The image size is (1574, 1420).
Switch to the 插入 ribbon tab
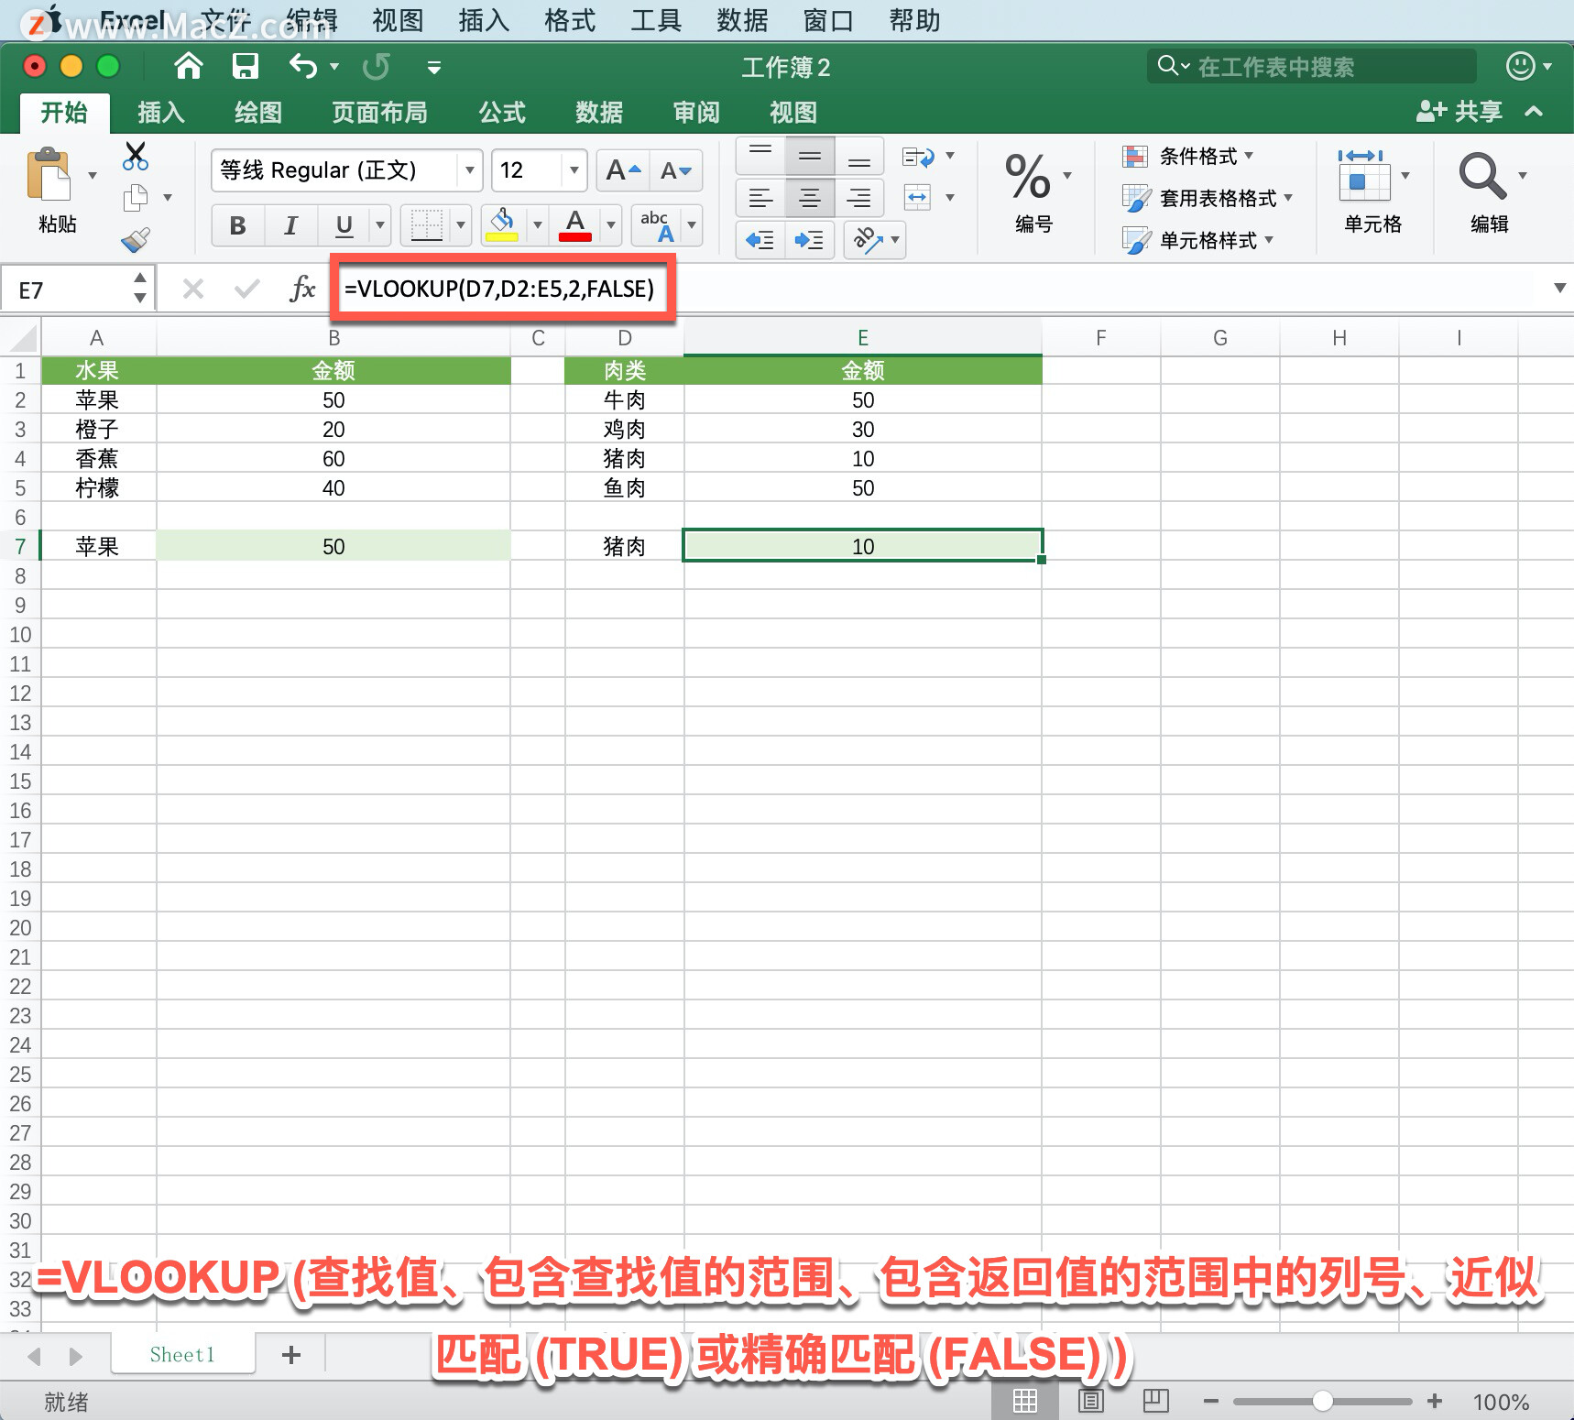click(161, 113)
